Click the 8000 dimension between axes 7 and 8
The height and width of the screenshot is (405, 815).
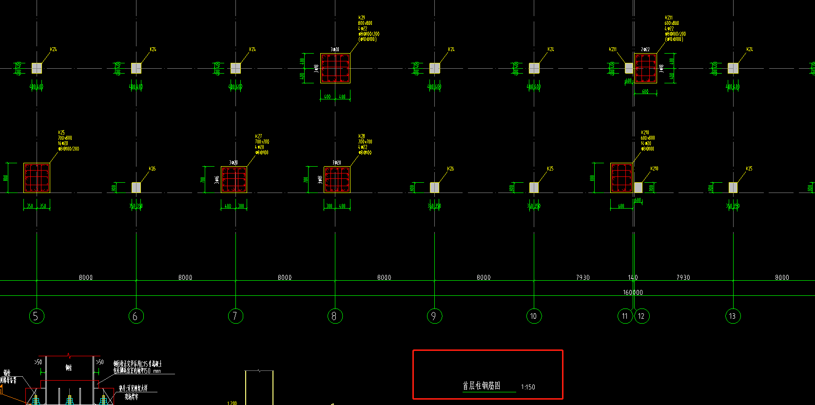coord(285,277)
